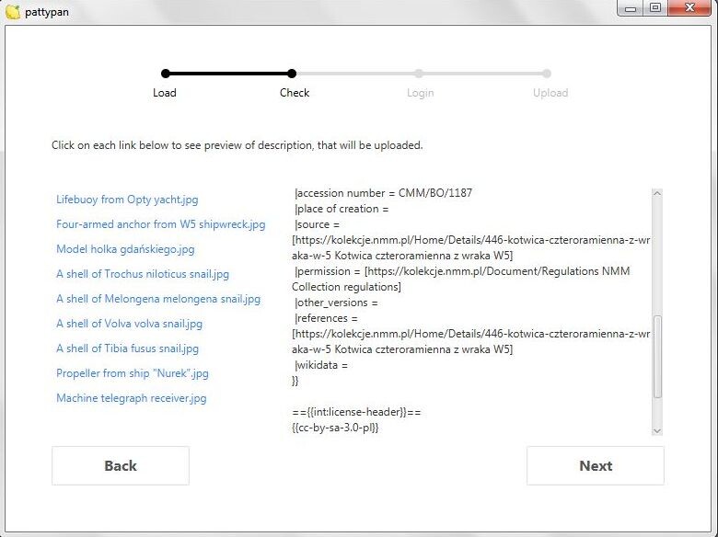Image resolution: width=718 pixels, height=537 pixels.
Task: Click the Check step label
Action: pyautogui.click(x=295, y=93)
